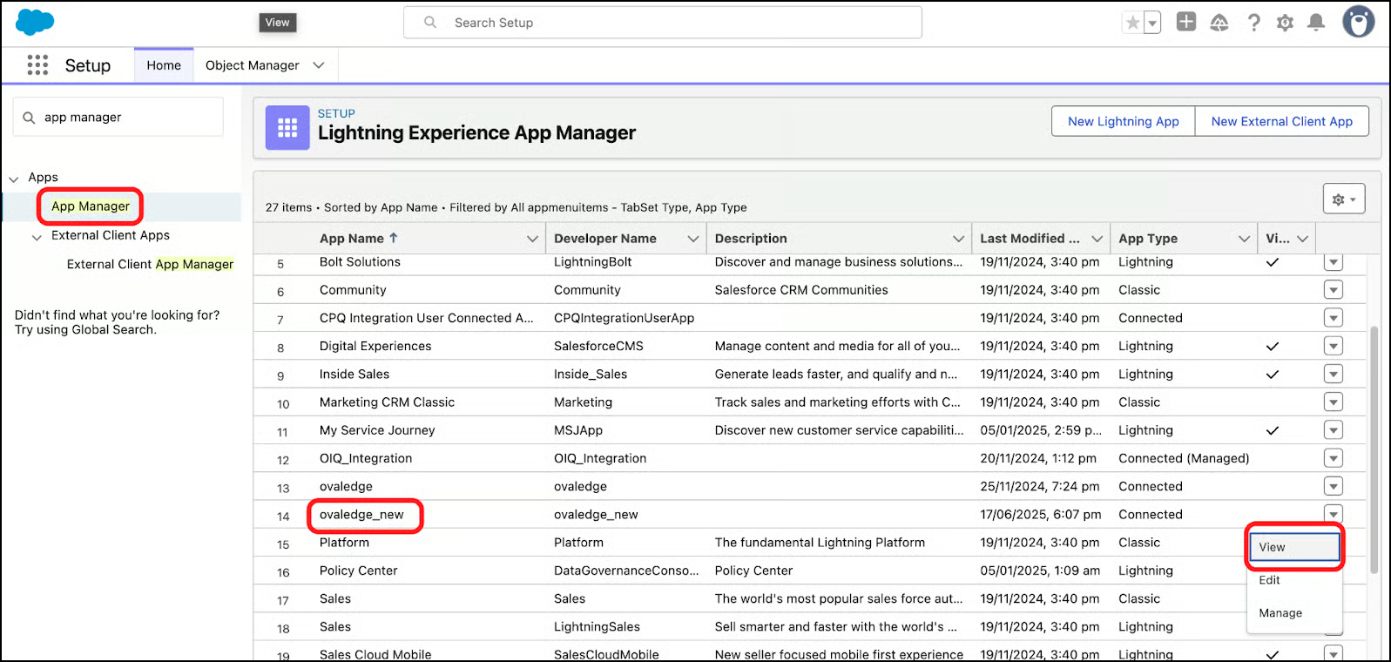This screenshot has height=662, width=1391.
Task: Click the favorites star icon
Action: (x=1132, y=23)
